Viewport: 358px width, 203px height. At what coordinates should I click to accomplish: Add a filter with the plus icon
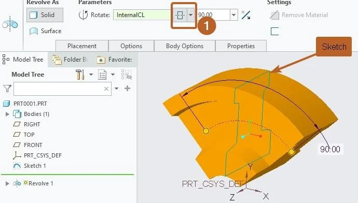click(128, 88)
